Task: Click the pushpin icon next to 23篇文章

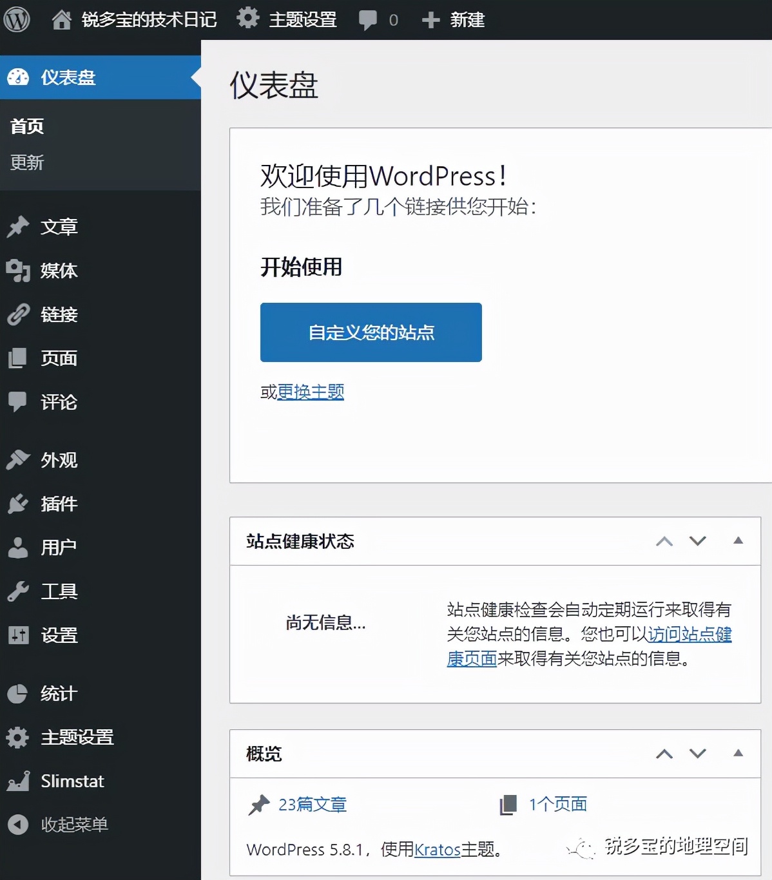Action: pos(259,805)
